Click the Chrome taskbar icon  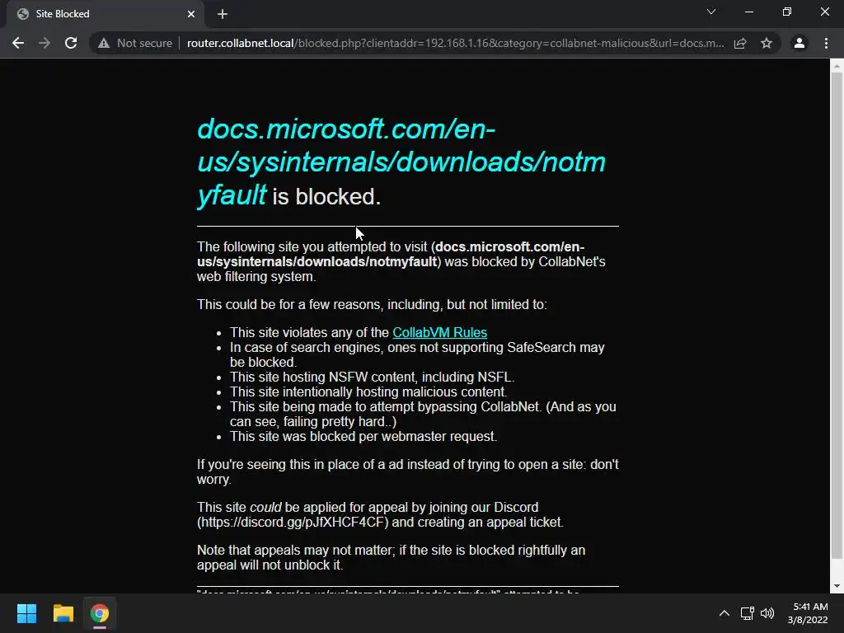[100, 613]
